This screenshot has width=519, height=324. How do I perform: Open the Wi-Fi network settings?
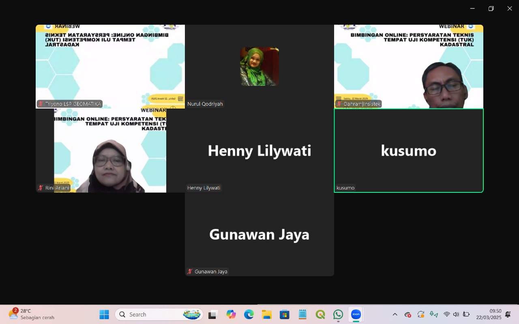tap(447, 314)
